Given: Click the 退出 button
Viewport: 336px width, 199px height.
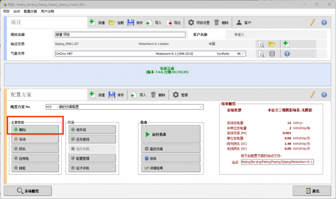Looking at the screenshot, I should point(312,191).
